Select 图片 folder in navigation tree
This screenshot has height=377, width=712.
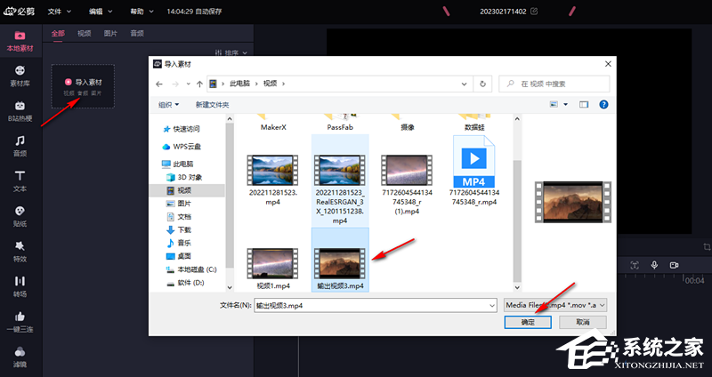point(179,204)
